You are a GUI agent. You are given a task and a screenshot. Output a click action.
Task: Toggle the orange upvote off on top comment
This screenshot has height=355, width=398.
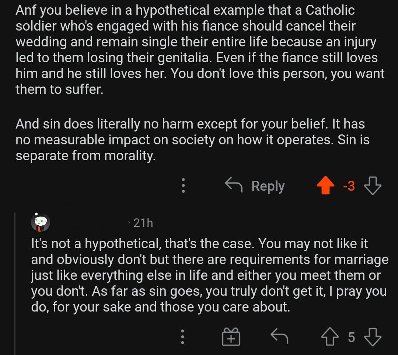click(326, 186)
